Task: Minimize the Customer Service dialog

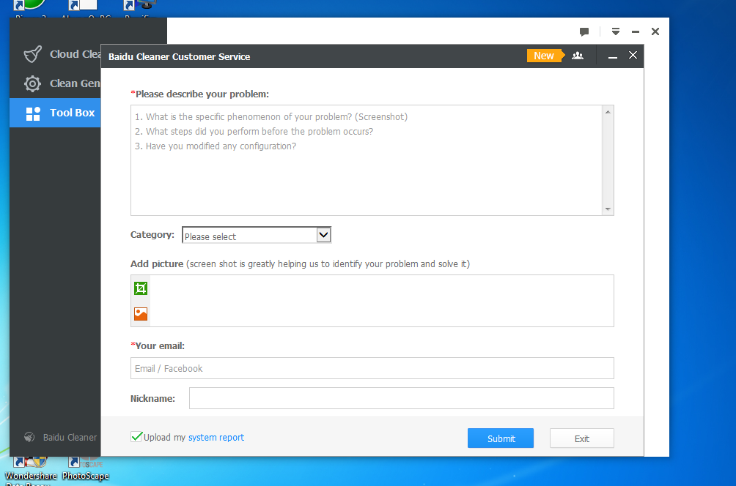Action: [x=613, y=56]
